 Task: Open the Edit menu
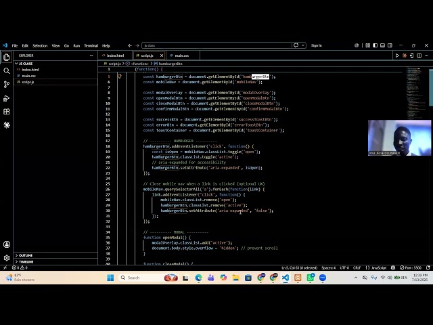[25, 45]
